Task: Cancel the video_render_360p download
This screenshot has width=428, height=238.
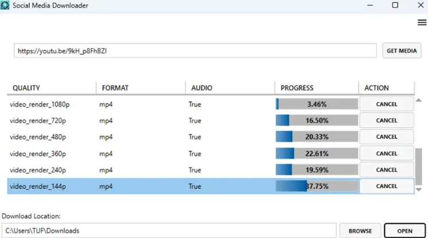Action: [x=387, y=153]
